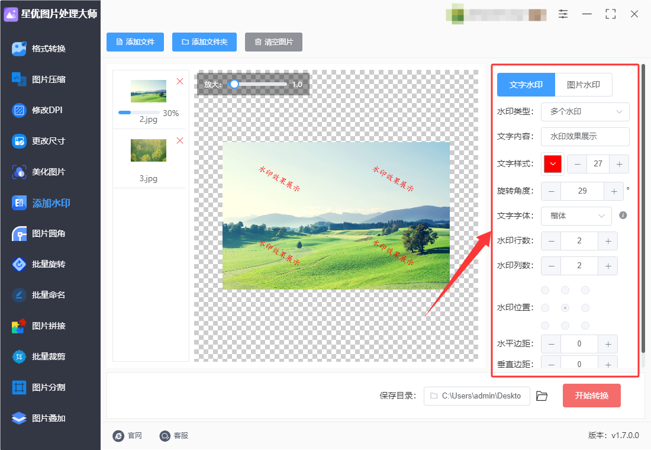Image resolution: width=651 pixels, height=450 pixels.
Task: Select middle-right watermark position
Action: (585, 308)
